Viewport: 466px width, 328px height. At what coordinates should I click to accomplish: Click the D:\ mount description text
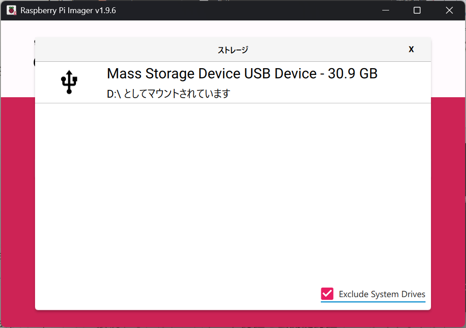[168, 93]
